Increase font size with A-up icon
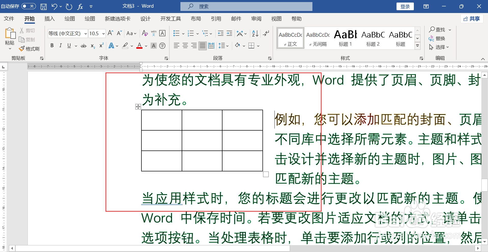This screenshot has height=252, width=488. (x=110, y=33)
